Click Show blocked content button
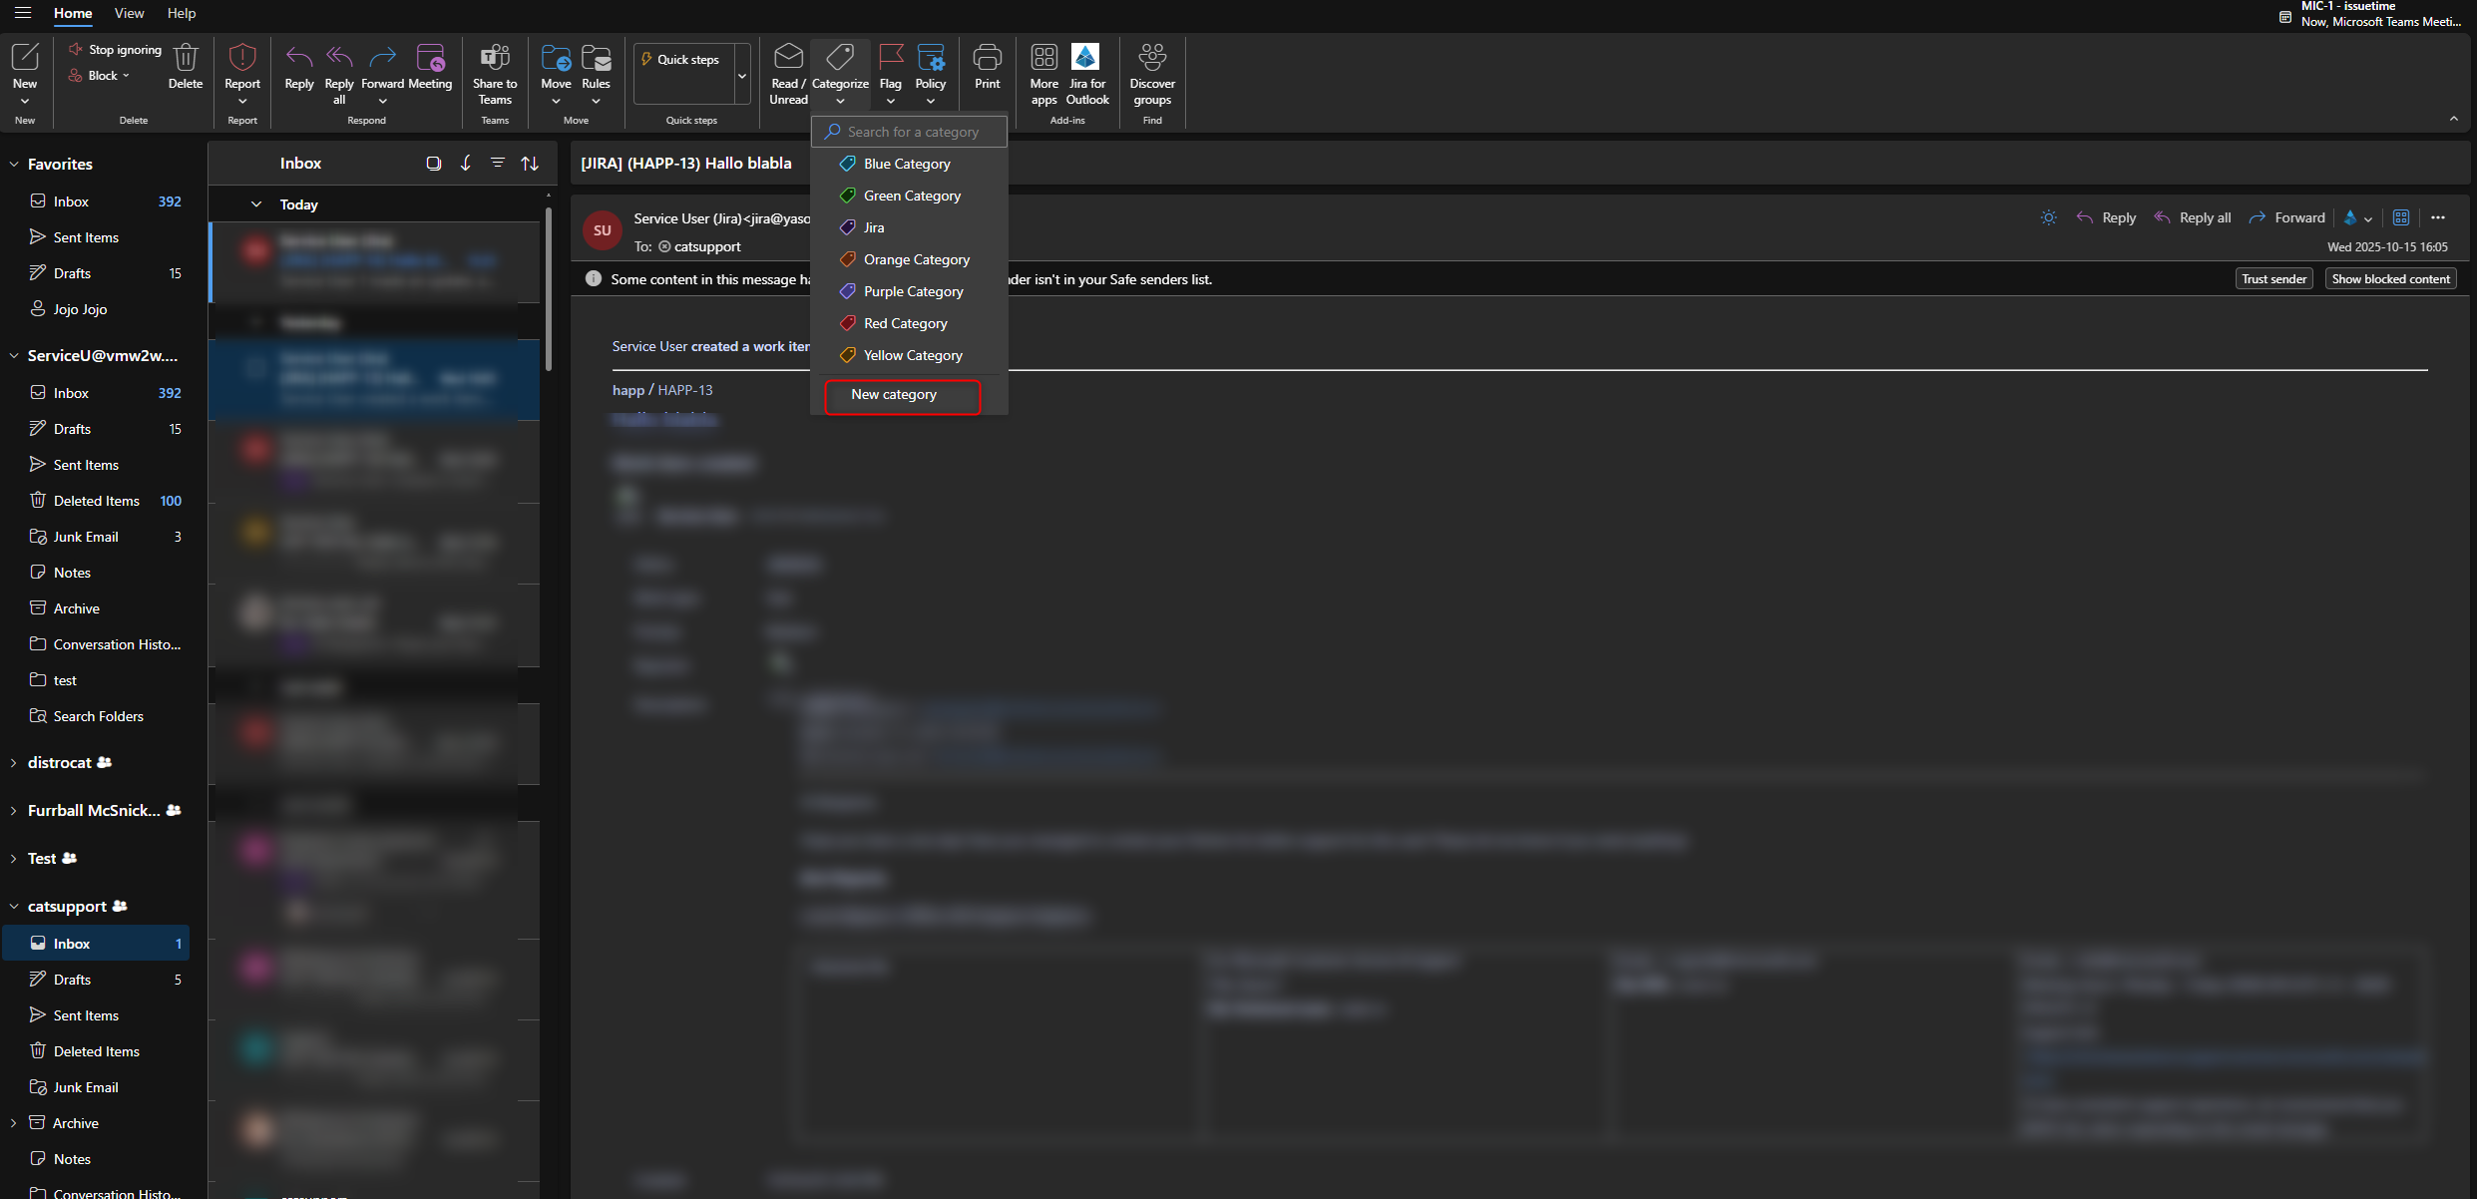This screenshot has height=1199, width=2477. pos(2390,279)
